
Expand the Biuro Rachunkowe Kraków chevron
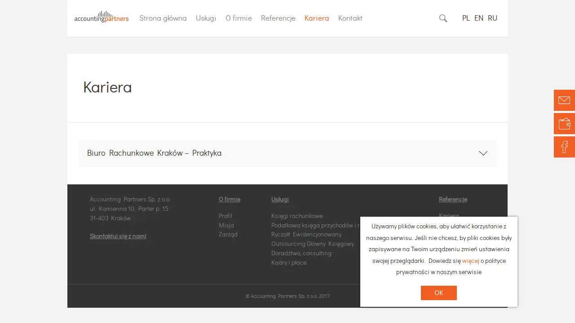click(x=483, y=153)
